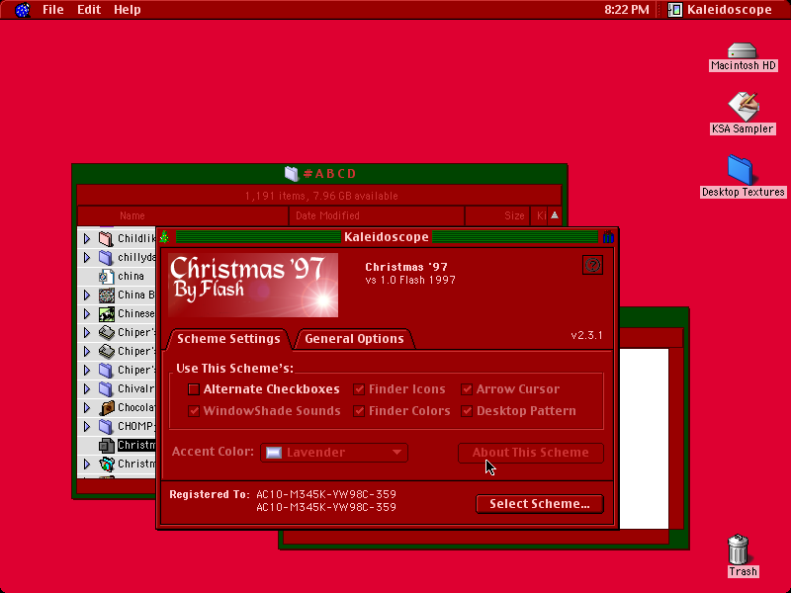The image size is (791, 593).
Task: Sort the list by Date Modified column
Action: 377,215
